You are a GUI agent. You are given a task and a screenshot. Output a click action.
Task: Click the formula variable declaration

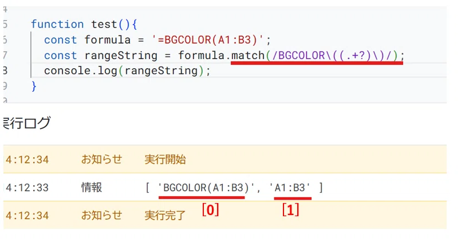pyautogui.click(x=107, y=40)
